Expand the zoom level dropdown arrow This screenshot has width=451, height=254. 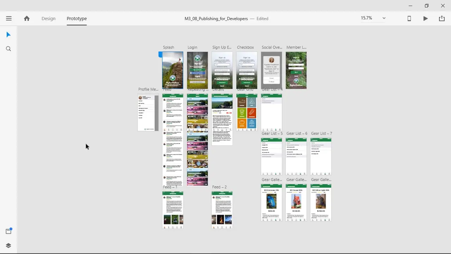click(384, 18)
